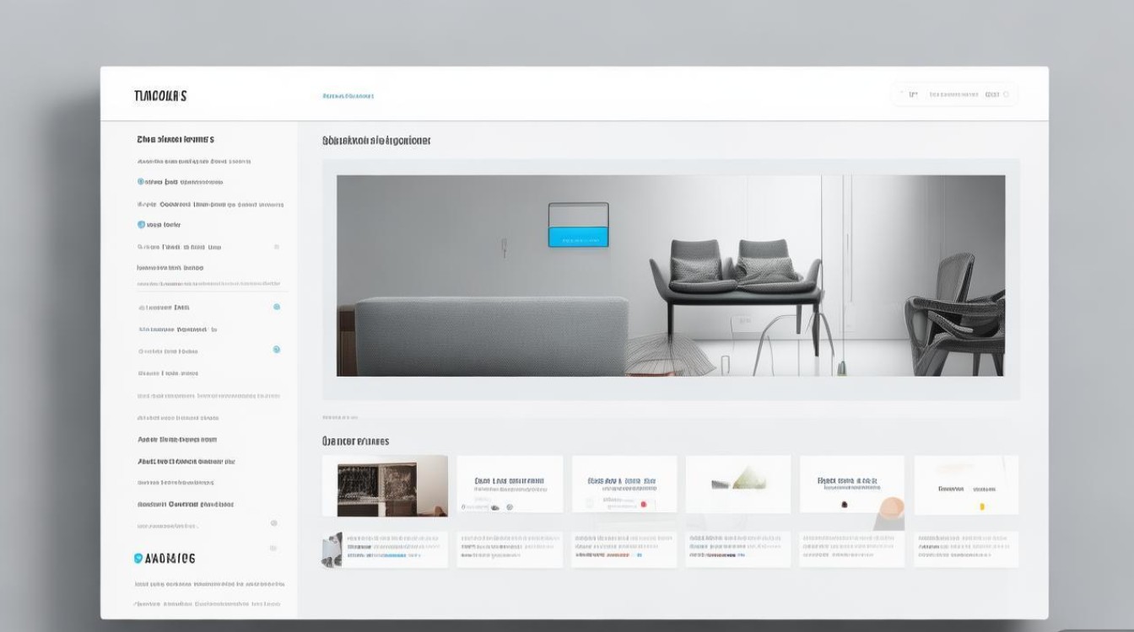1134x632 pixels.
Task: Select the bold sidebar heading at the sidebar top
Action: click(x=175, y=139)
